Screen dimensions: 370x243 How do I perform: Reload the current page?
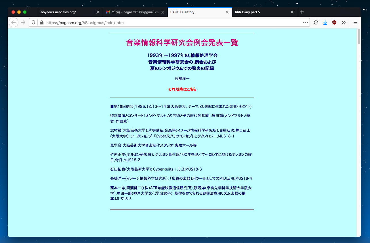click(316, 22)
